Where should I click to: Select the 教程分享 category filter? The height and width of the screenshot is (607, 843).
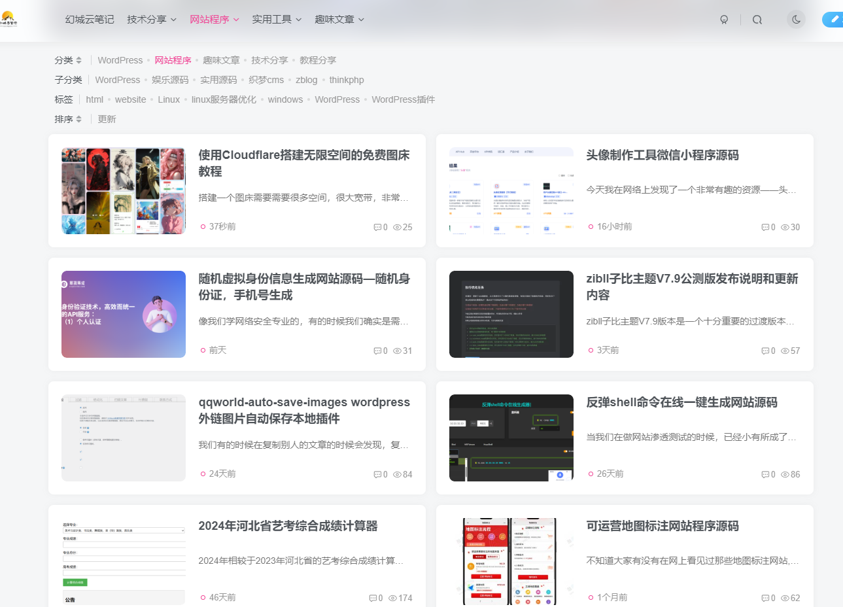pos(318,60)
